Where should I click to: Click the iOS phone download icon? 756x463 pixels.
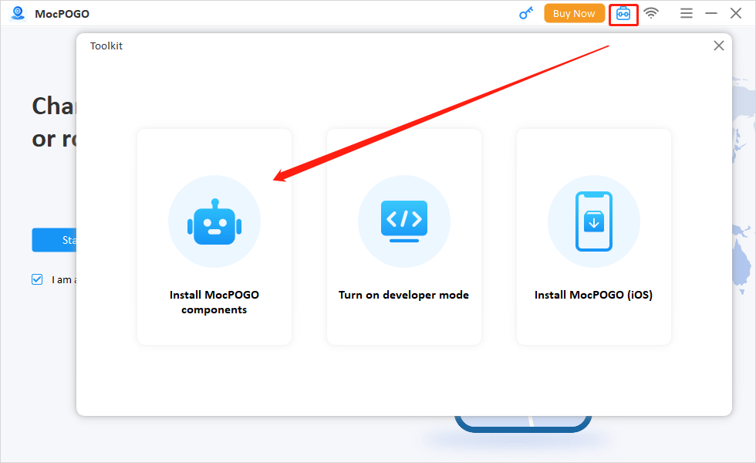click(593, 221)
